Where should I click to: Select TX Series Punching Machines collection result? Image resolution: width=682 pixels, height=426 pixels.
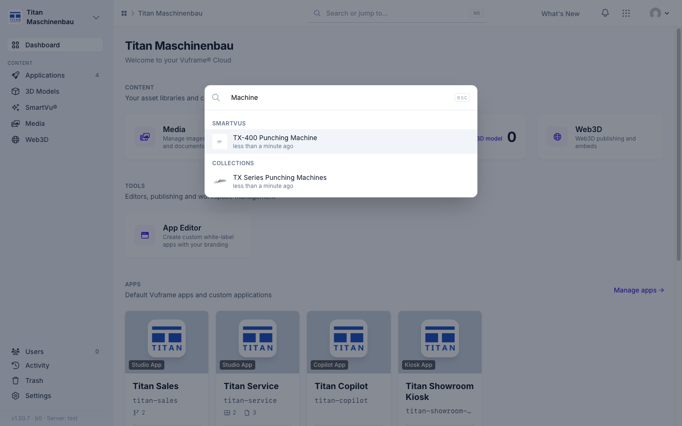[341, 181]
